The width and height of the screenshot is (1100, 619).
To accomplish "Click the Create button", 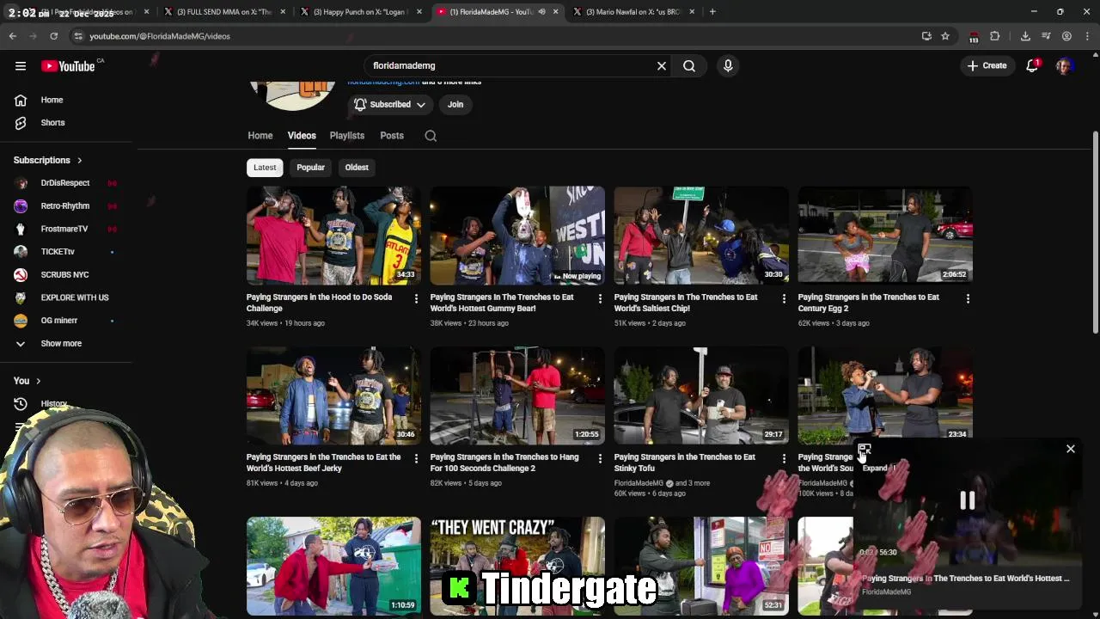I will [987, 65].
